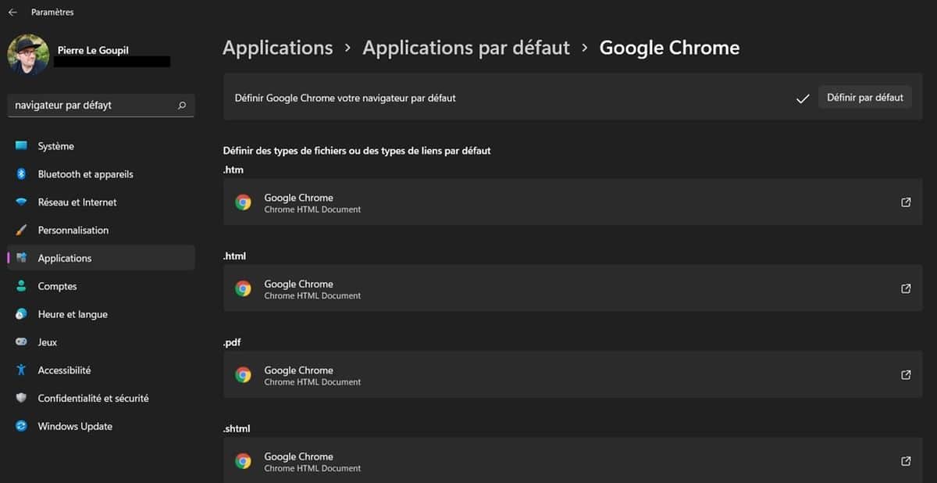Click the Heure et langue globe icon

tap(21, 314)
